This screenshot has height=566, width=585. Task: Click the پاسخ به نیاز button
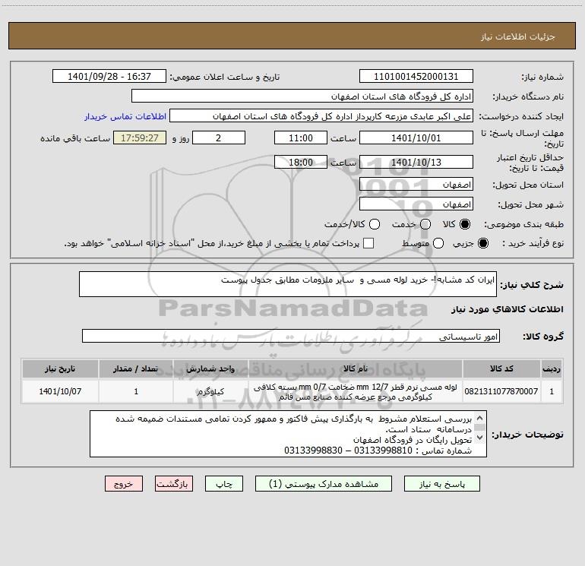[441, 484]
